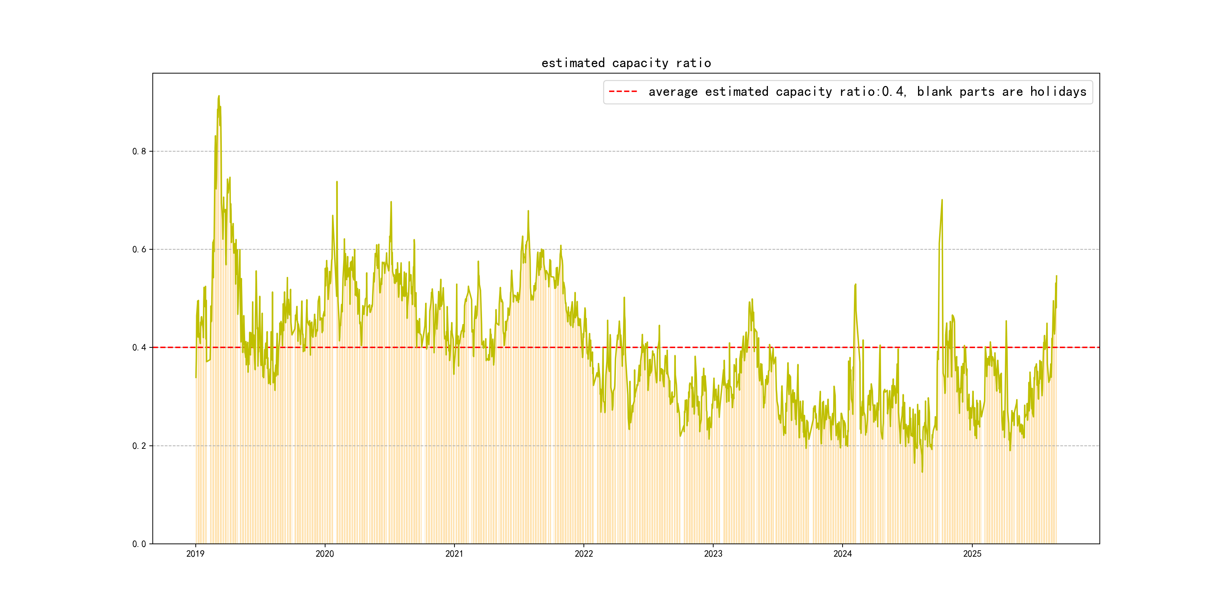Viewport: 1222px width, 611px height.
Task: Click the mid-2021 peak of the line
Action: (528, 211)
